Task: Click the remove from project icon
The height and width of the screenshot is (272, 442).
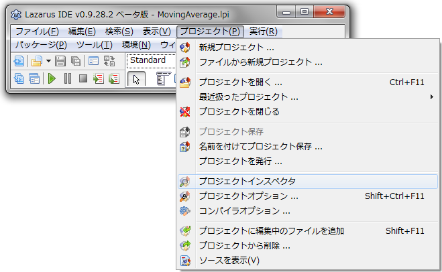Action: tap(185, 245)
